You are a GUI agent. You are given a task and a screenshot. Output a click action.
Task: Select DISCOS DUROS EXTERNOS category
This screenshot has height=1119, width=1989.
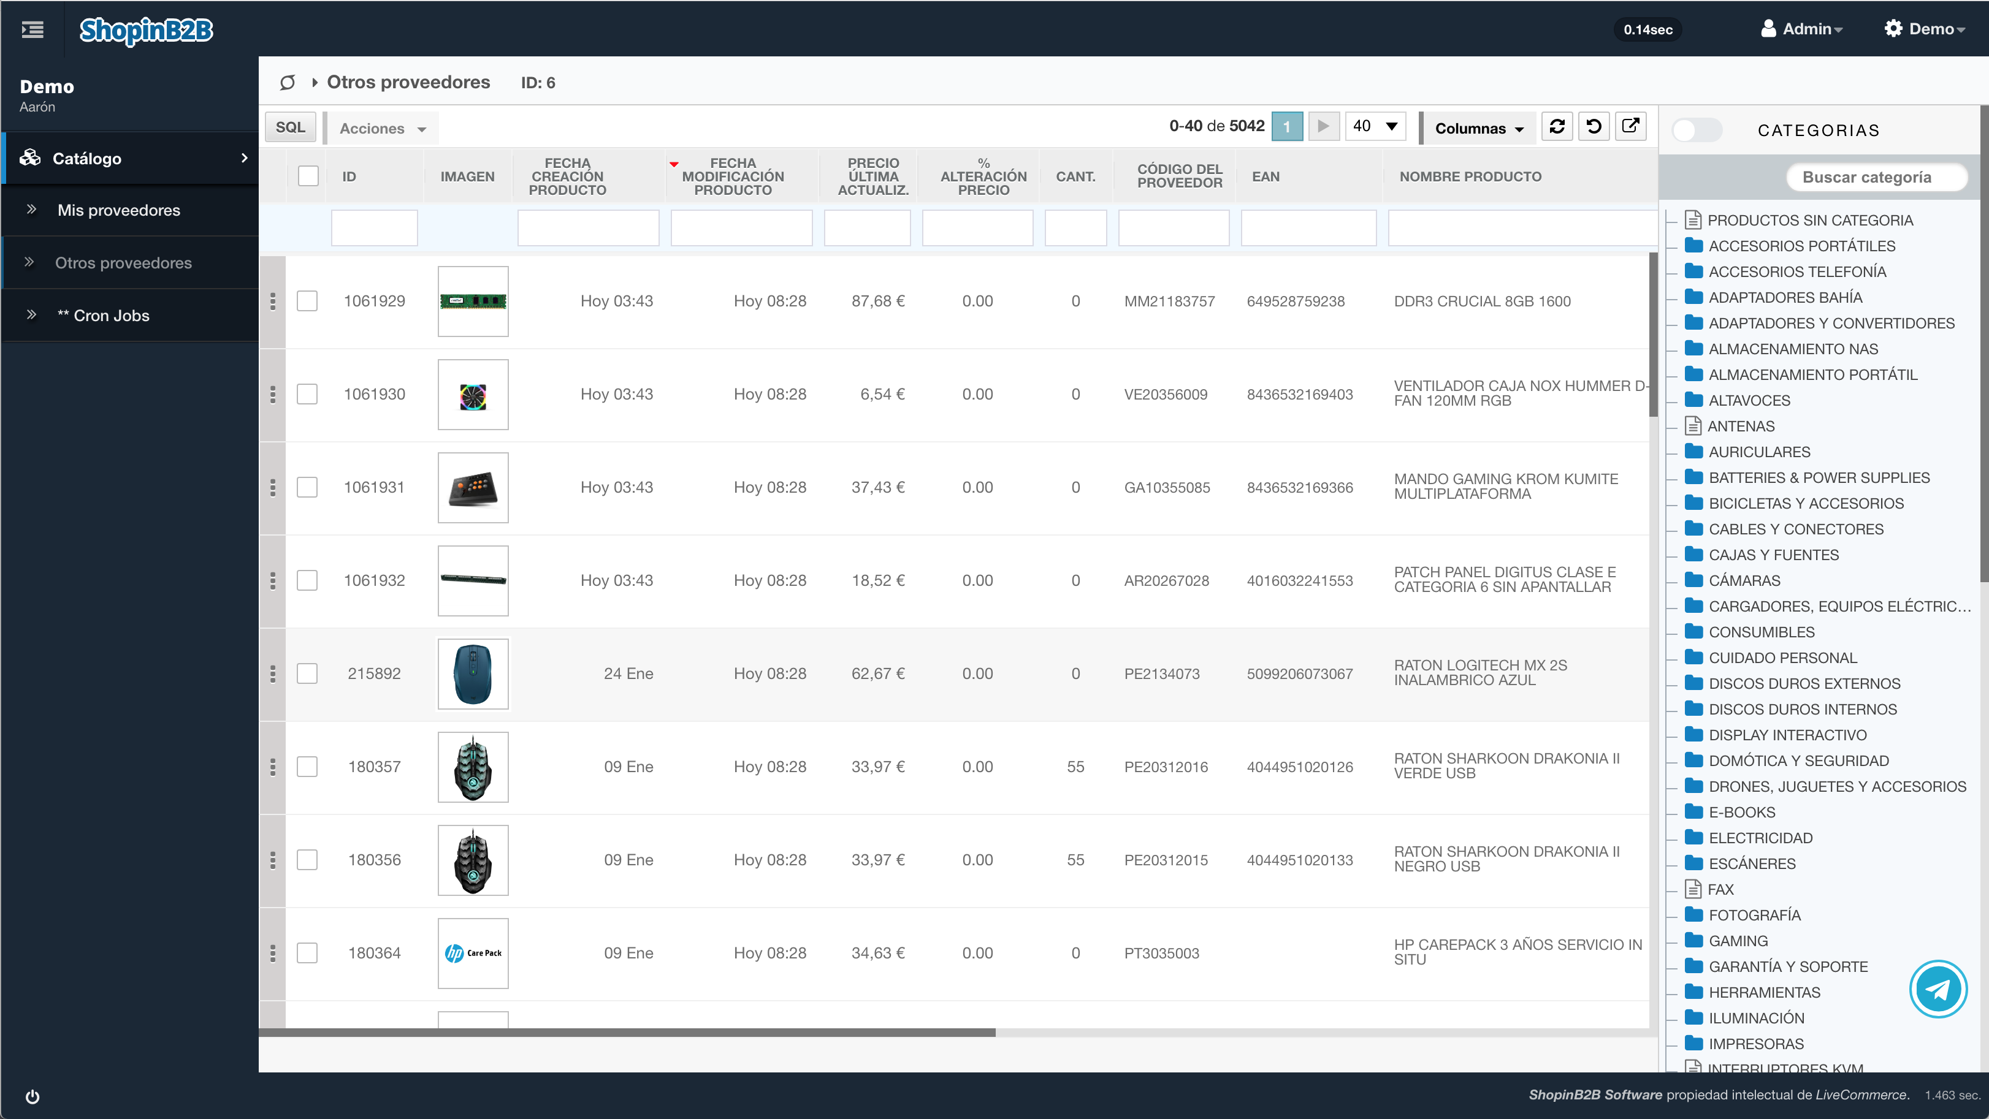1804,683
